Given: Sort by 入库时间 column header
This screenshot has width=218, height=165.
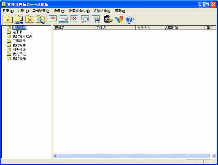Looking at the screenshot, I should pyautogui.click(x=184, y=28).
